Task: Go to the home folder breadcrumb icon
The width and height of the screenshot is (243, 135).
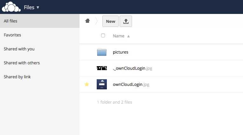Action: tap(87, 21)
